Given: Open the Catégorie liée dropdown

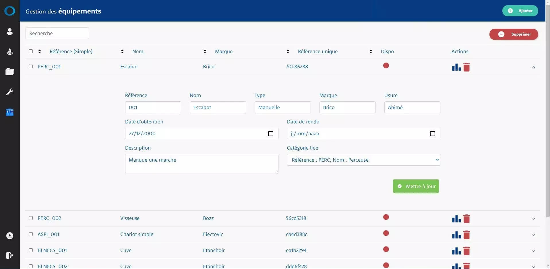Looking at the screenshot, I should [x=363, y=160].
